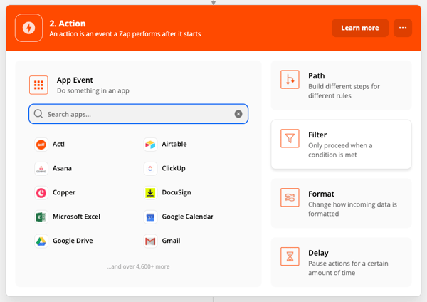Select the Act! app name

[58, 144]
